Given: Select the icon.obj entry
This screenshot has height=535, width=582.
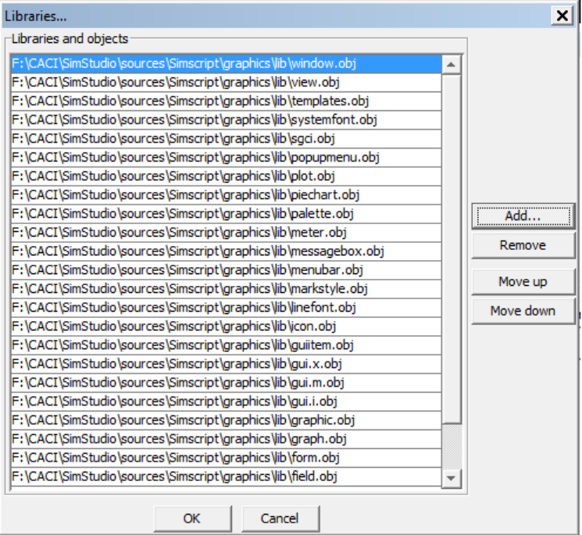Looking at the screenshot, I should pyautogui.click(x=226, y=326).
